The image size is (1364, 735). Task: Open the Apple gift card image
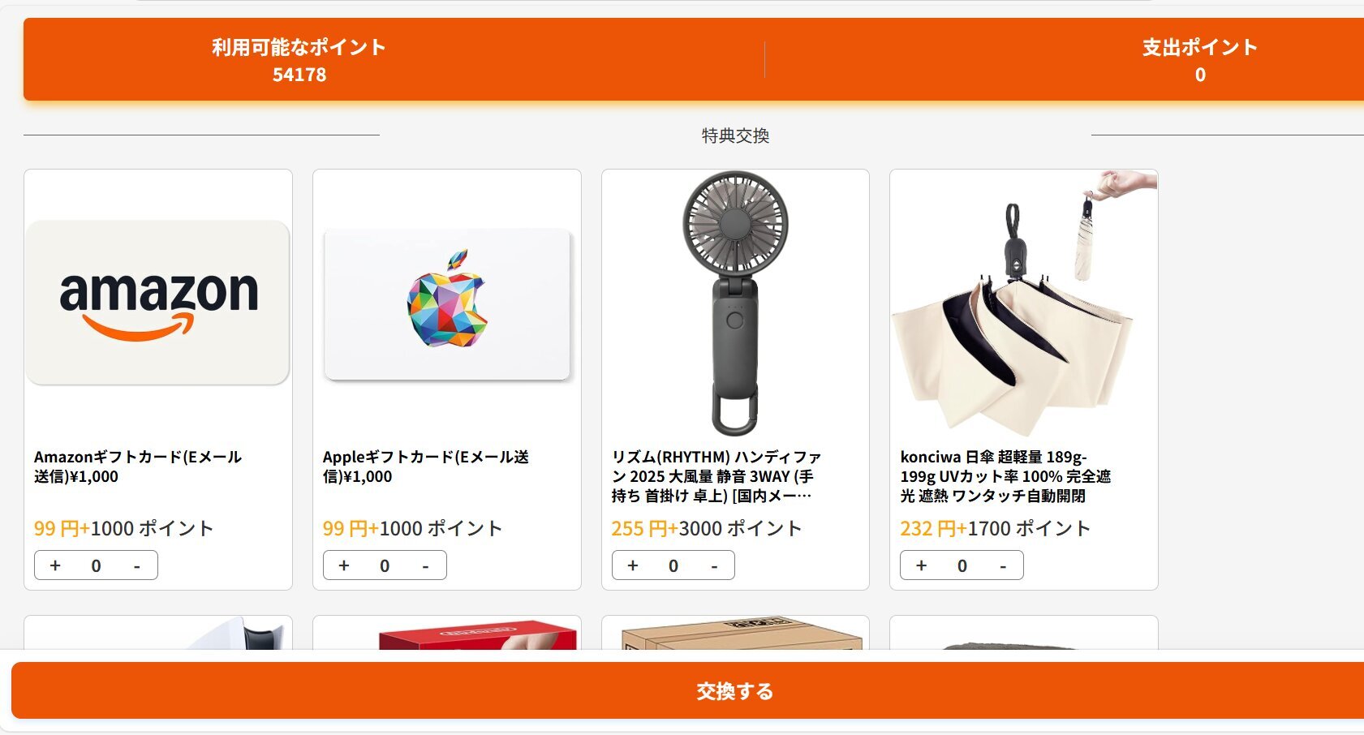point(447,303)
